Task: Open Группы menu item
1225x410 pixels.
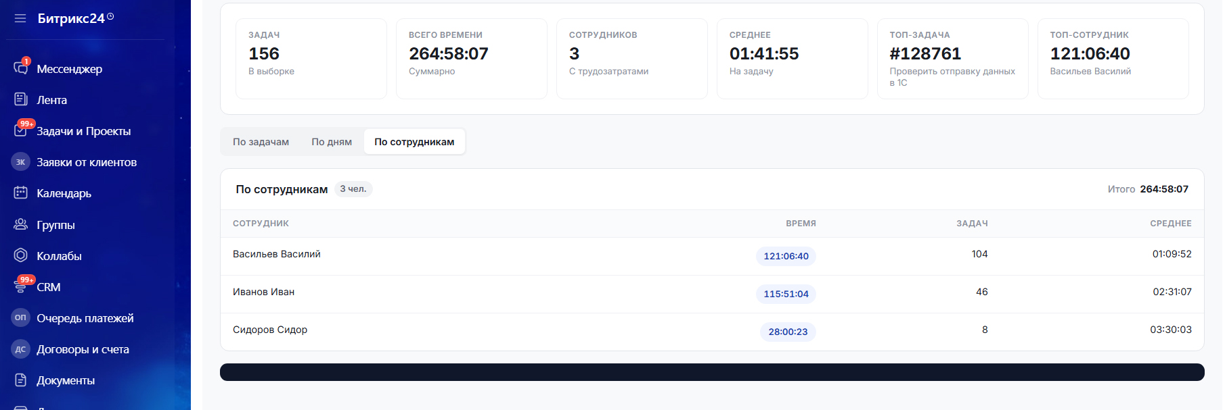Action: 55,225
